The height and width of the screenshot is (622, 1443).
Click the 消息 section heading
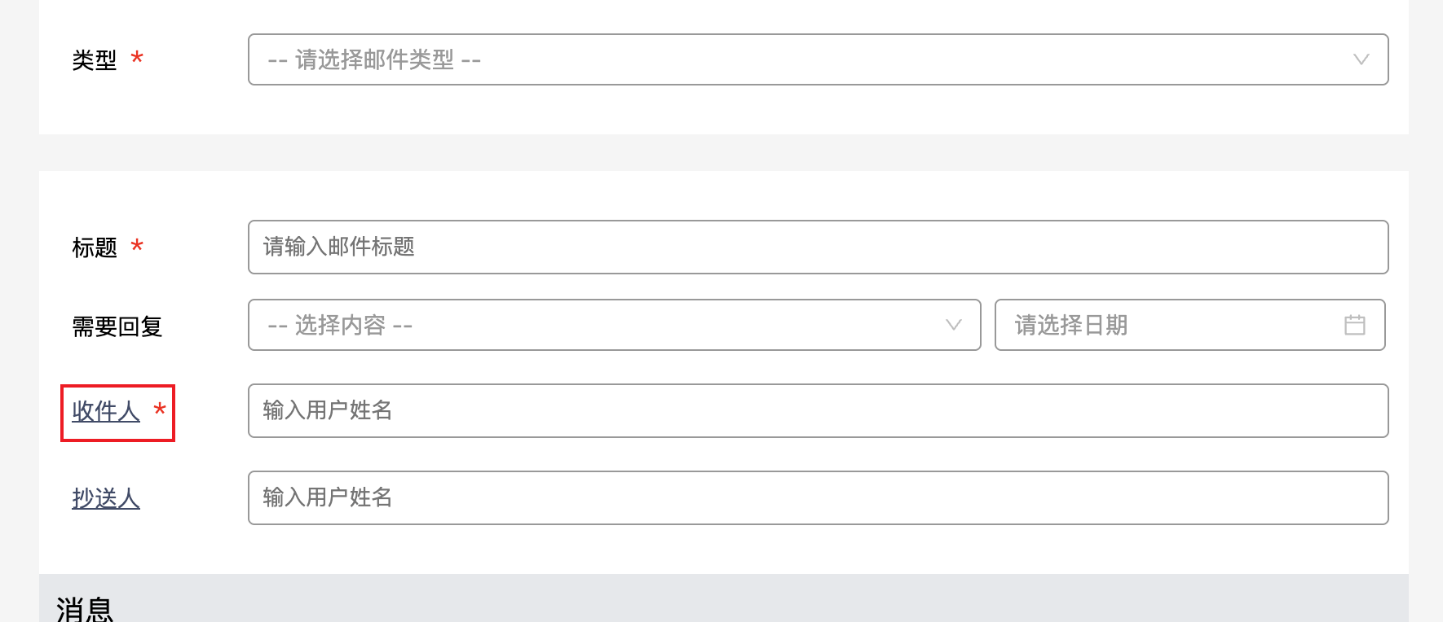tap(85, 607)
